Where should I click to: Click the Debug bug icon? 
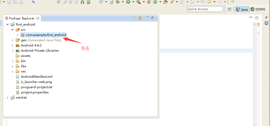pyautogui.click(x=118, y=2)
